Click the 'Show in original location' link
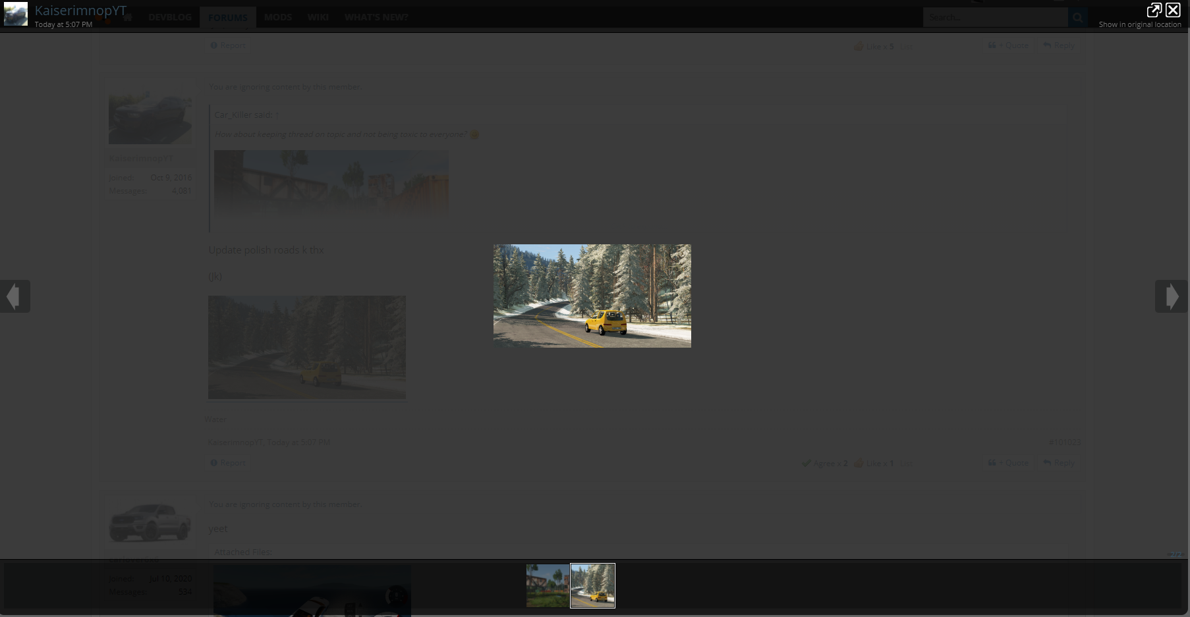The height and width of the screenshot is (617, 1190). (x=1140, y=24)
